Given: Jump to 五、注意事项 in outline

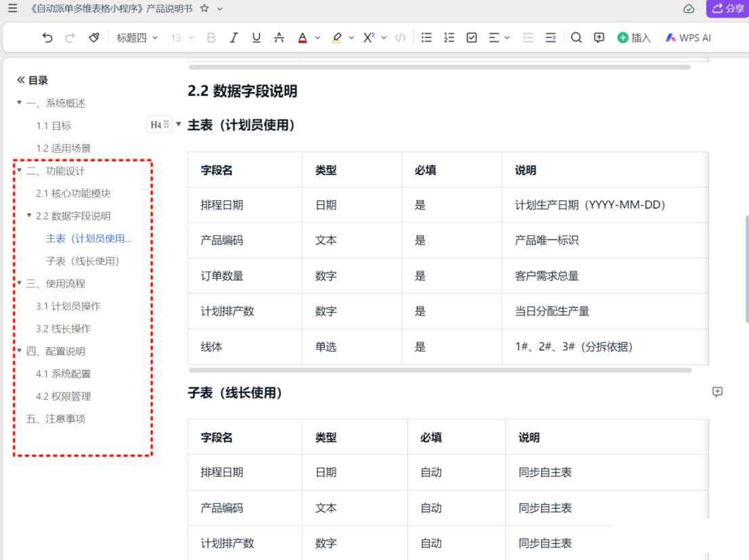Looking at the screenshot, I should pos(55,419).
